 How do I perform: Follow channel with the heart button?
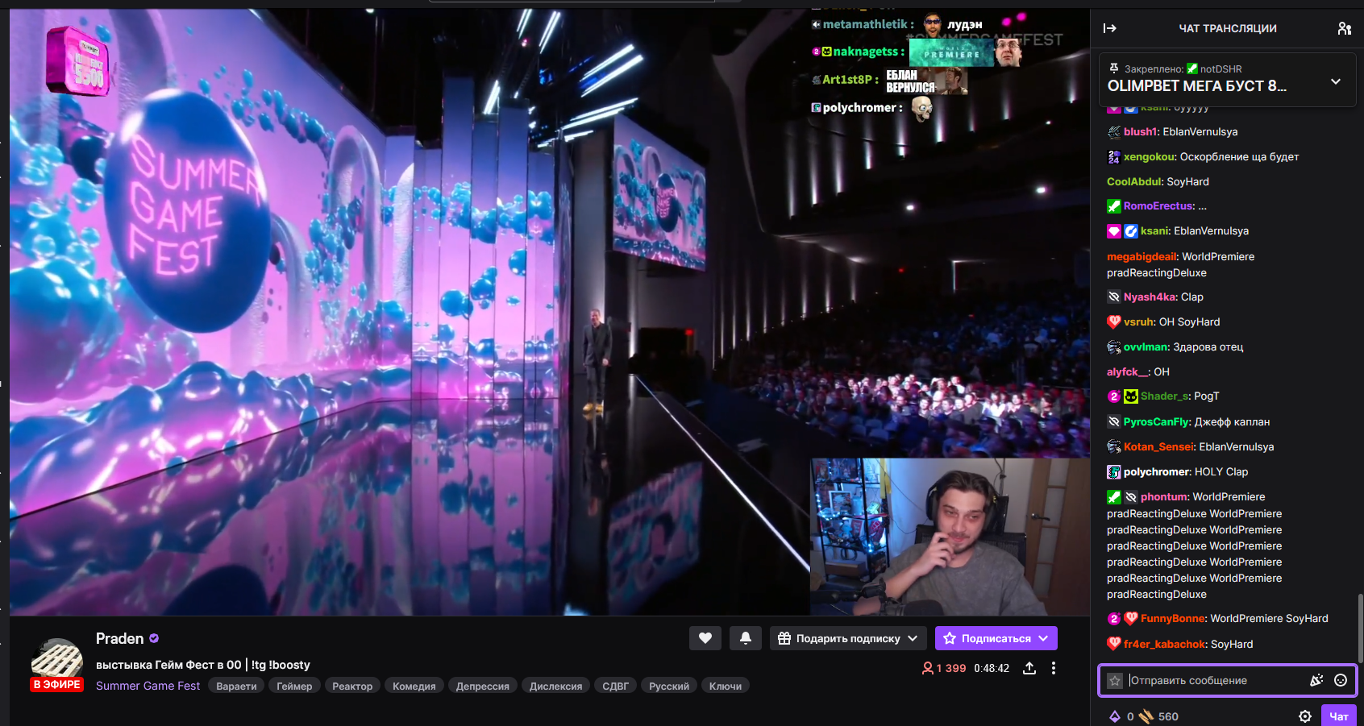[x=705, y=638]
